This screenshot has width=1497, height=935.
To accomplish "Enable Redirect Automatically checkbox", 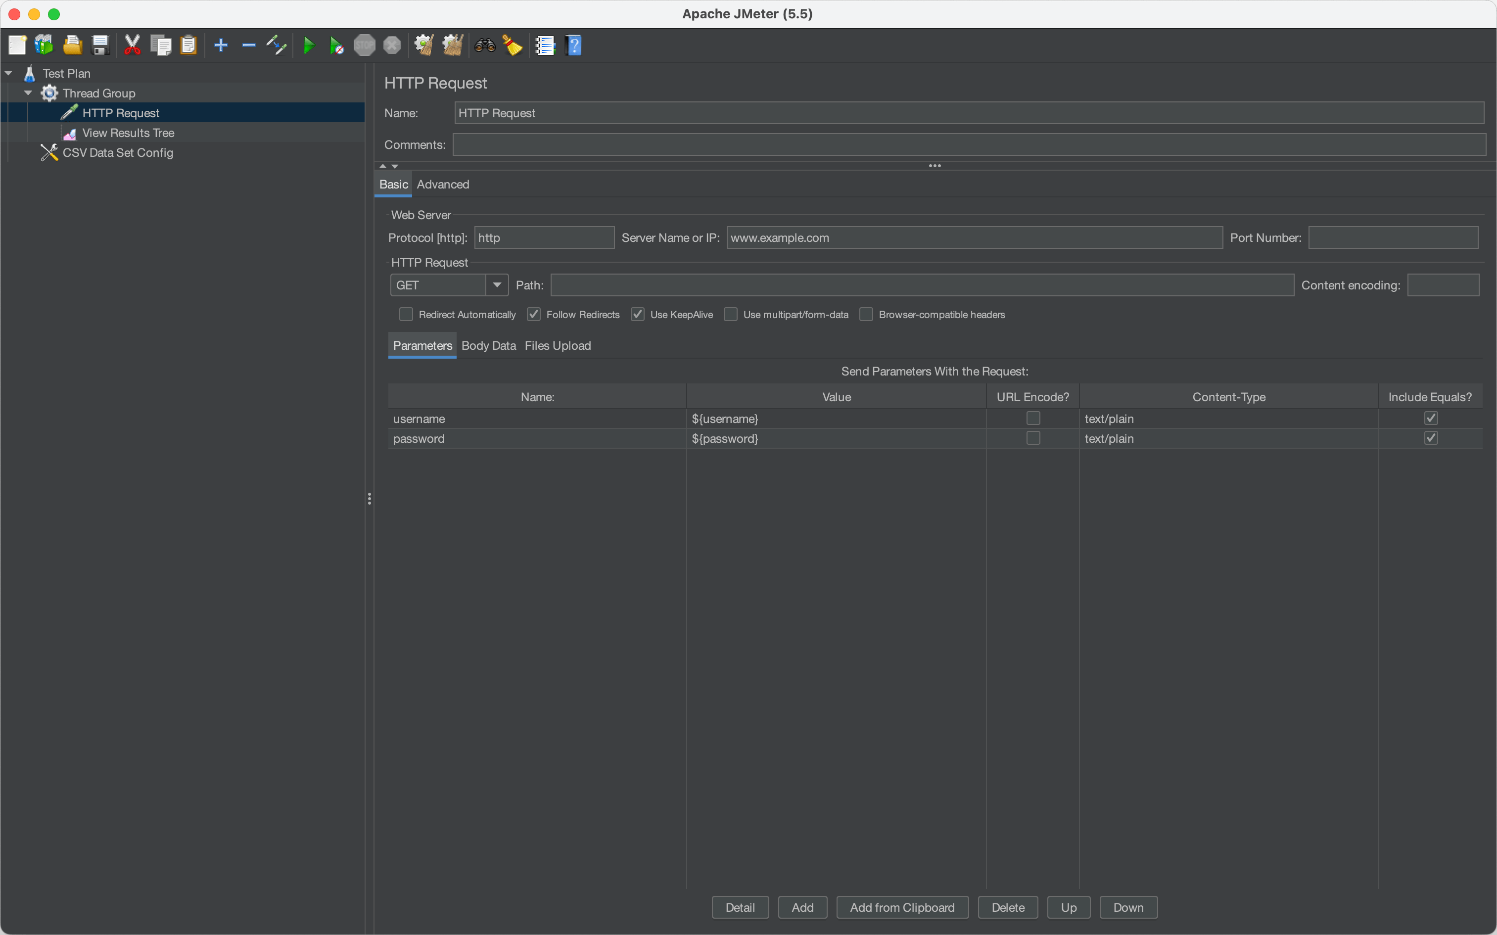I will coord(406,314).
